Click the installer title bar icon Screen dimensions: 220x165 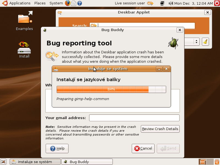pyautogui.click(x=56, y=69)
